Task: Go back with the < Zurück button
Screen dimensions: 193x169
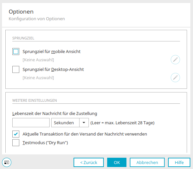Action: (89, 162)
